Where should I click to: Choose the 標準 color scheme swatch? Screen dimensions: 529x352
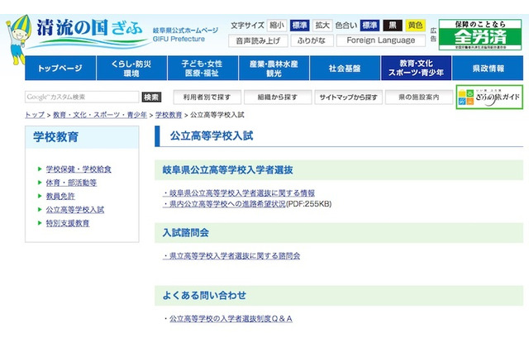point(369,26)
